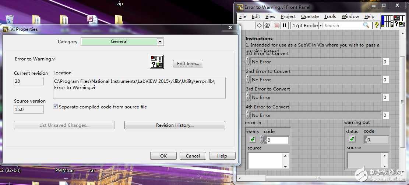Screen dimensions: 409x185
Task: Click the 4th Error to Convert increment arrows
Action: point(248,115)
